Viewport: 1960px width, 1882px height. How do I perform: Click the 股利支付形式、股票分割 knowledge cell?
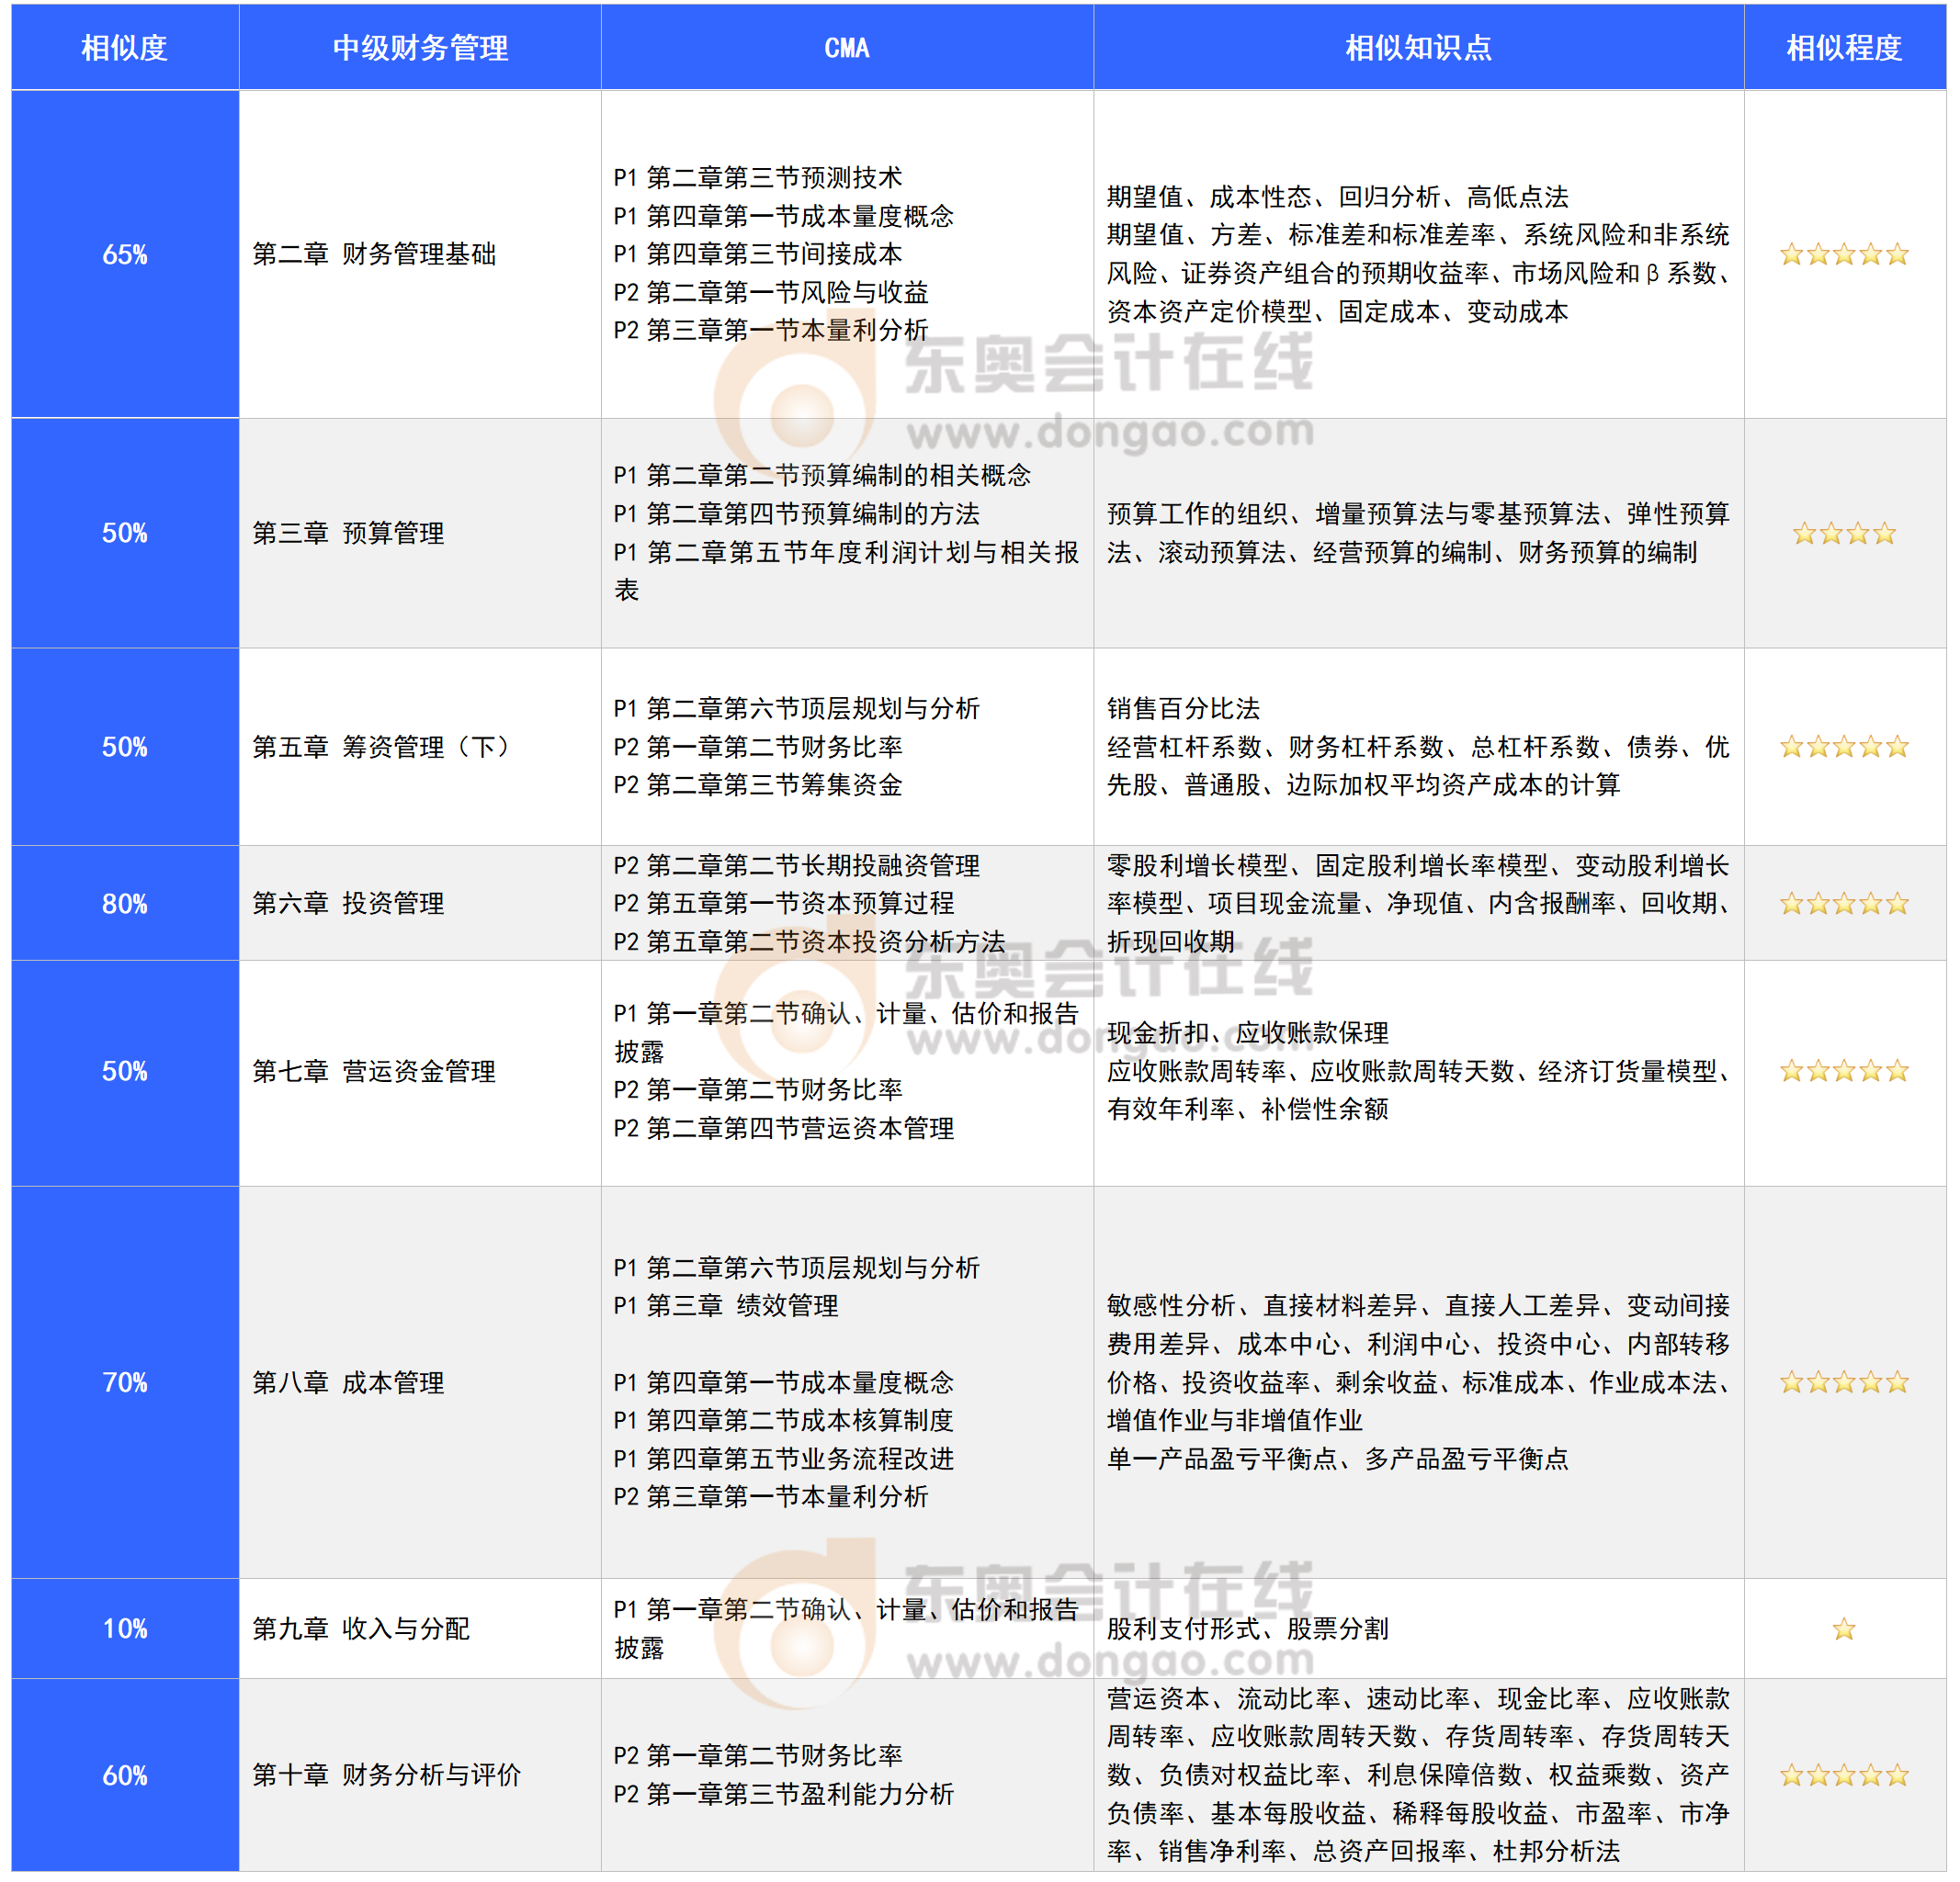(1247, 1629)
